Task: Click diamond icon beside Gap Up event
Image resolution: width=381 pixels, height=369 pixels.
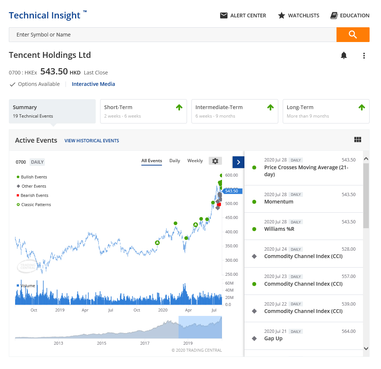Action: click(254, 338)
